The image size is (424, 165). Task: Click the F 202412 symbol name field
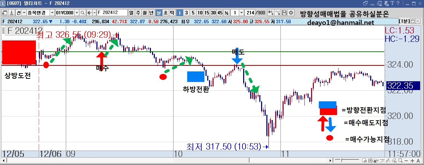[x=112, y=13]
